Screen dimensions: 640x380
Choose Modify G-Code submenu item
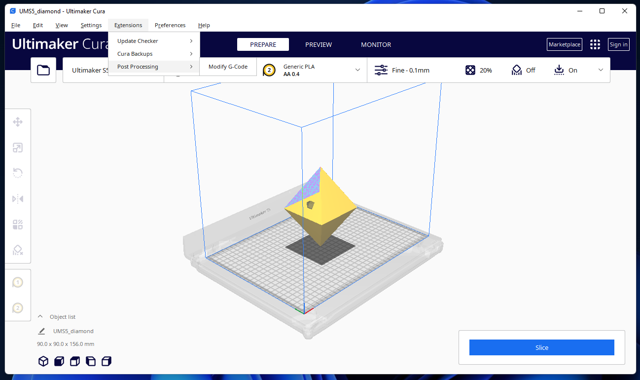pyautogui.click(x=228, y=67)
